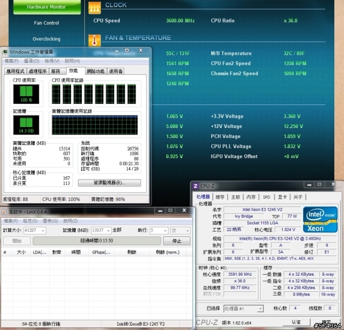Click the CPU Fan2 Speed value 1358 RPM
344x330 pixels.
pos(295,63)
